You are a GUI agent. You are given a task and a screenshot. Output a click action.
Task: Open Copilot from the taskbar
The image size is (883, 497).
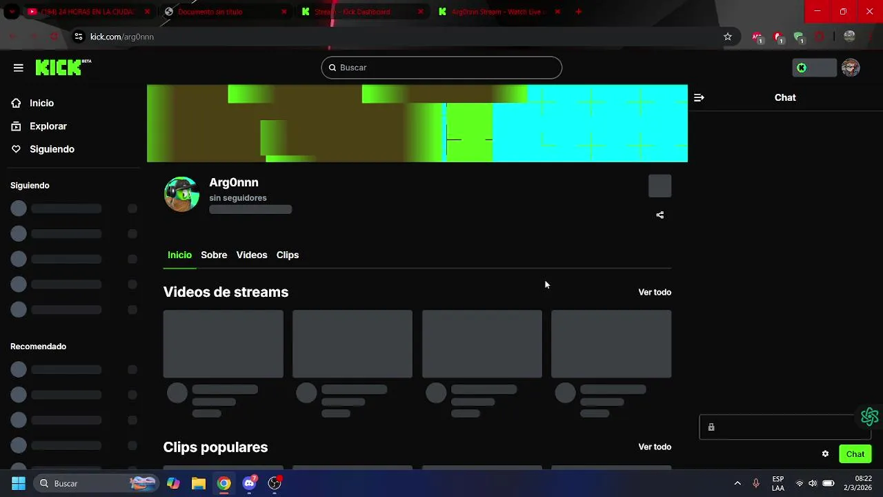click(x=173, y=483)
